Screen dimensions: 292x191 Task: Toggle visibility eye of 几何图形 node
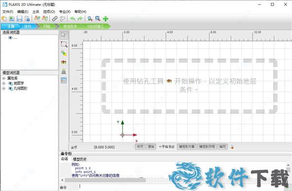point(10,88)
